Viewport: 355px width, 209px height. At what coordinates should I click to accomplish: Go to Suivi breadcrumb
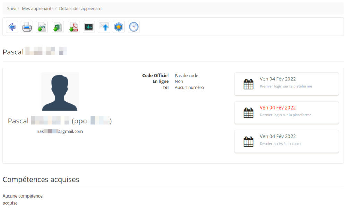[11, 9]
